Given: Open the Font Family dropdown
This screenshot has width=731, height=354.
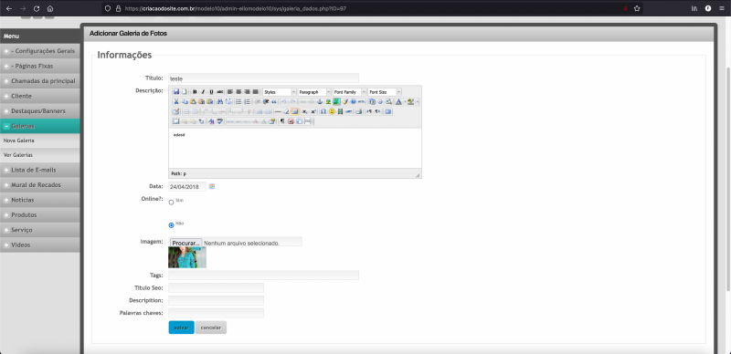Looking at the screenshot, I should coord(349,92).
